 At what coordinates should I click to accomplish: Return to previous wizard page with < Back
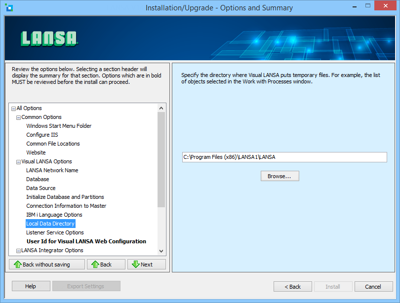[293, 287]
